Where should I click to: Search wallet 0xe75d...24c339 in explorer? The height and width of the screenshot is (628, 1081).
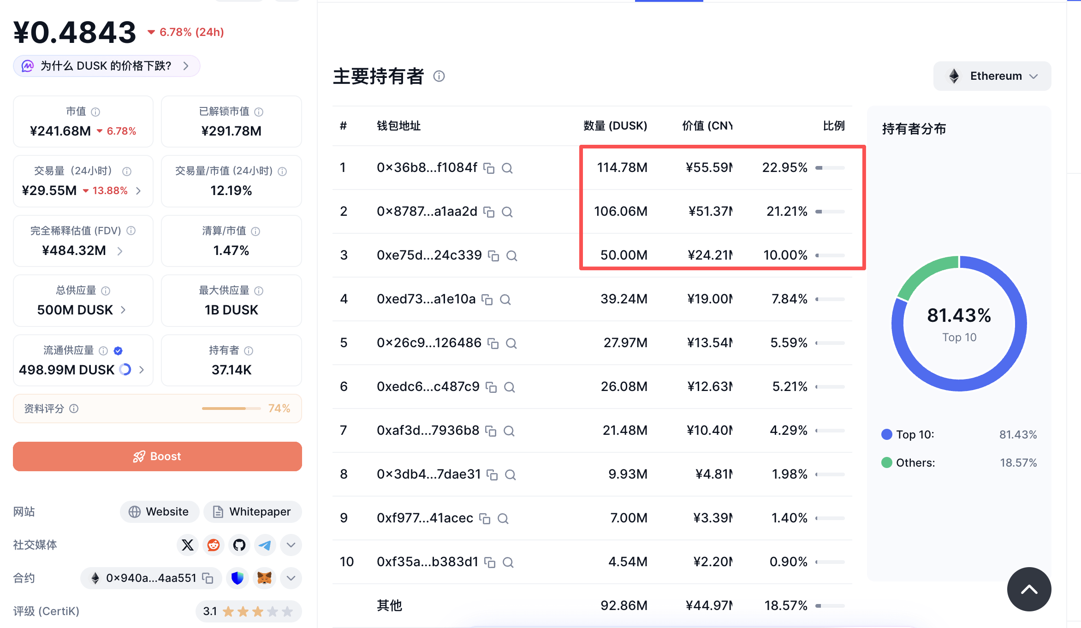(x=512, y=256)
